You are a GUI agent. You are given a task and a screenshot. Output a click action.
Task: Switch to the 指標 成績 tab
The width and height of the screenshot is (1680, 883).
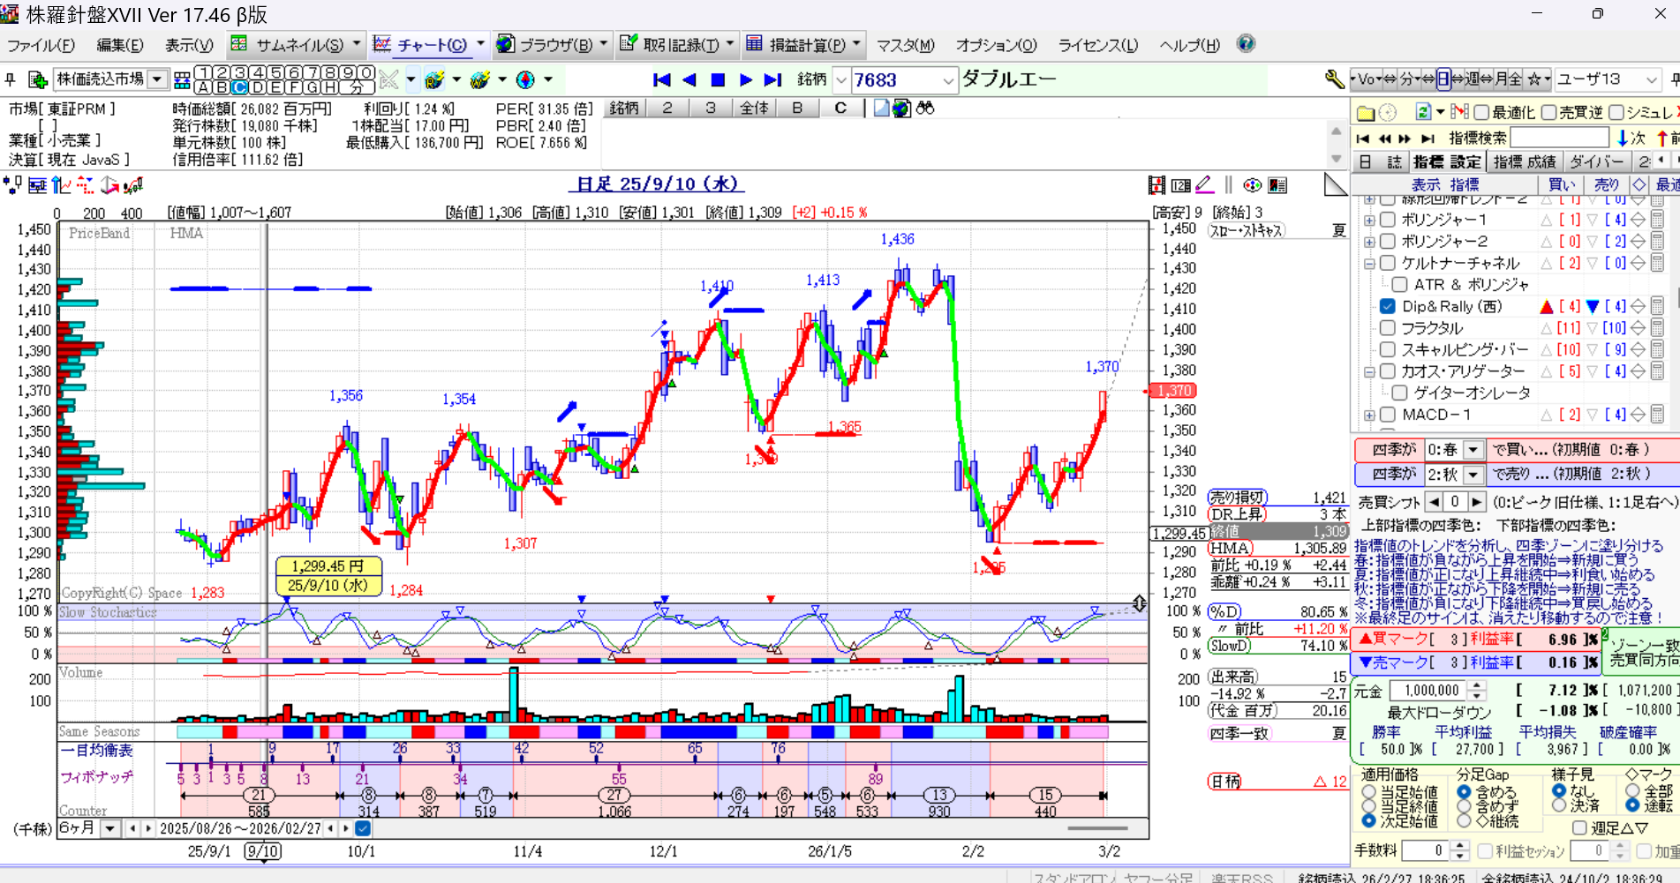(x=1525, y=161)
